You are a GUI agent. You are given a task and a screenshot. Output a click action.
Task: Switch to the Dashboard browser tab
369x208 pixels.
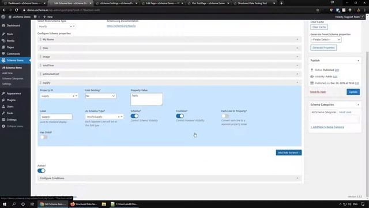(x=24, y=3)
